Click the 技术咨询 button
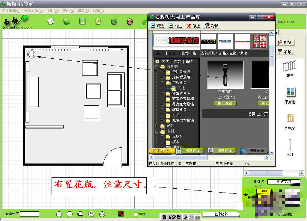307x221 pixels. tap(162, 150)
